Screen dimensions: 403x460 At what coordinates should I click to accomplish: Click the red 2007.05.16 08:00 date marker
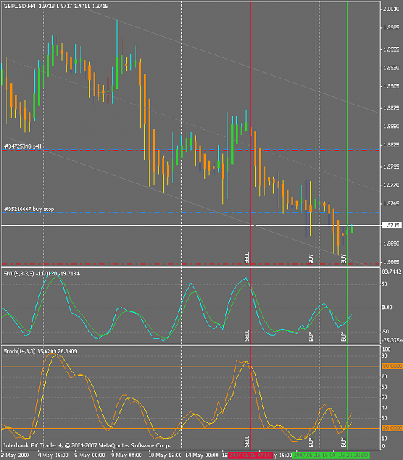pyautogui.click(x=250, y=456)
